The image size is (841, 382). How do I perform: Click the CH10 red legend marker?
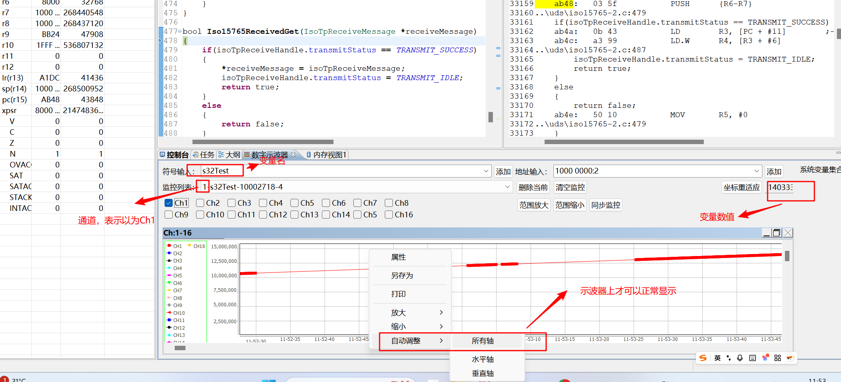click(169, 313)
